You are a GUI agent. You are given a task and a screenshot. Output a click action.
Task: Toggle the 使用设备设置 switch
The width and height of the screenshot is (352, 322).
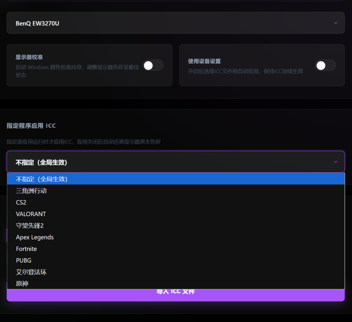click(x=325, y=65)
